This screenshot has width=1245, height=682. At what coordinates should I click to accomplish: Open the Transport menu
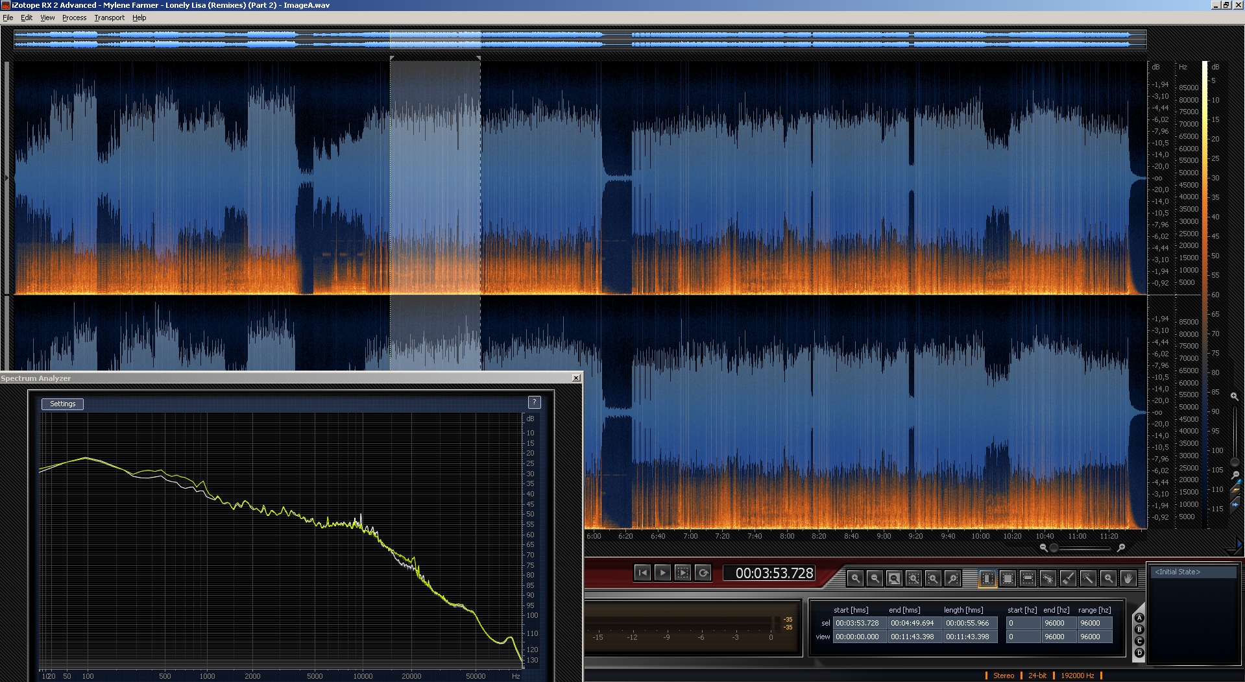[109, 18]
